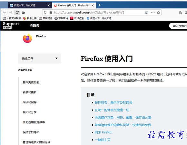This screenshot has width=187, height=145.
Task: Open 管理首选项和附加组件 topic
Action: click(x=36, y=142)
